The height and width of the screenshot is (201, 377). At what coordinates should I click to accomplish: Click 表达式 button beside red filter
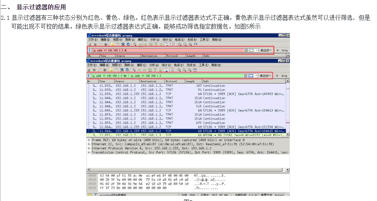coord(266,50)
